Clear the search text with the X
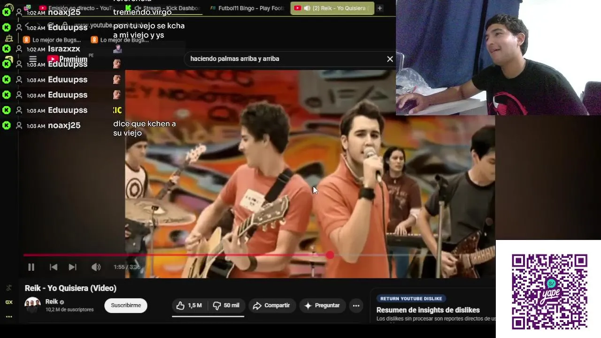Screen dimensions: 601x338 [x=390, y=59]
